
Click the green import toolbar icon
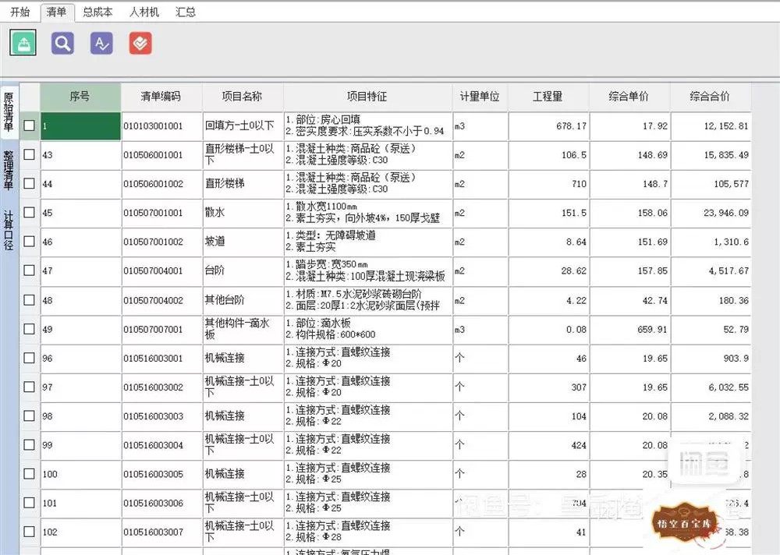pyautogui.click(x=23, y=43)
